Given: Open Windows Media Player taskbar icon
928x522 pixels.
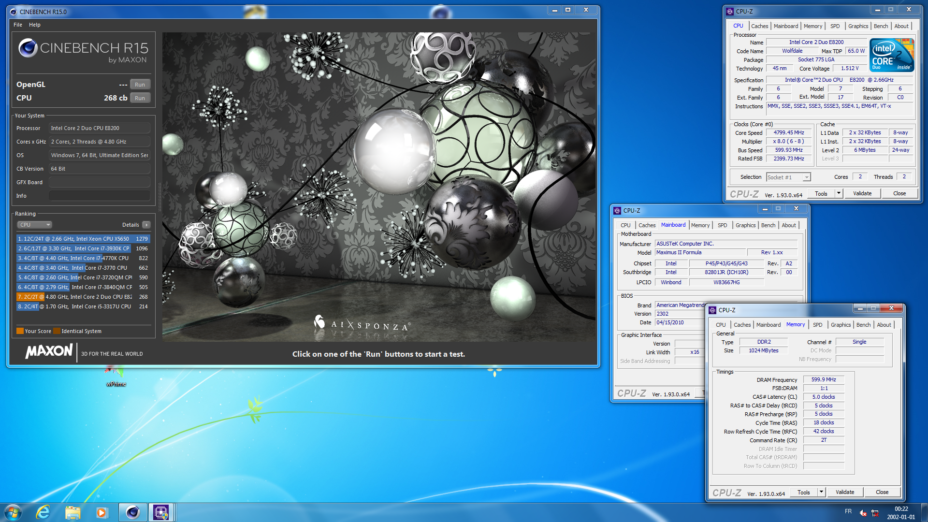Looking at the screenshot, I should click(x=101, y=512).
